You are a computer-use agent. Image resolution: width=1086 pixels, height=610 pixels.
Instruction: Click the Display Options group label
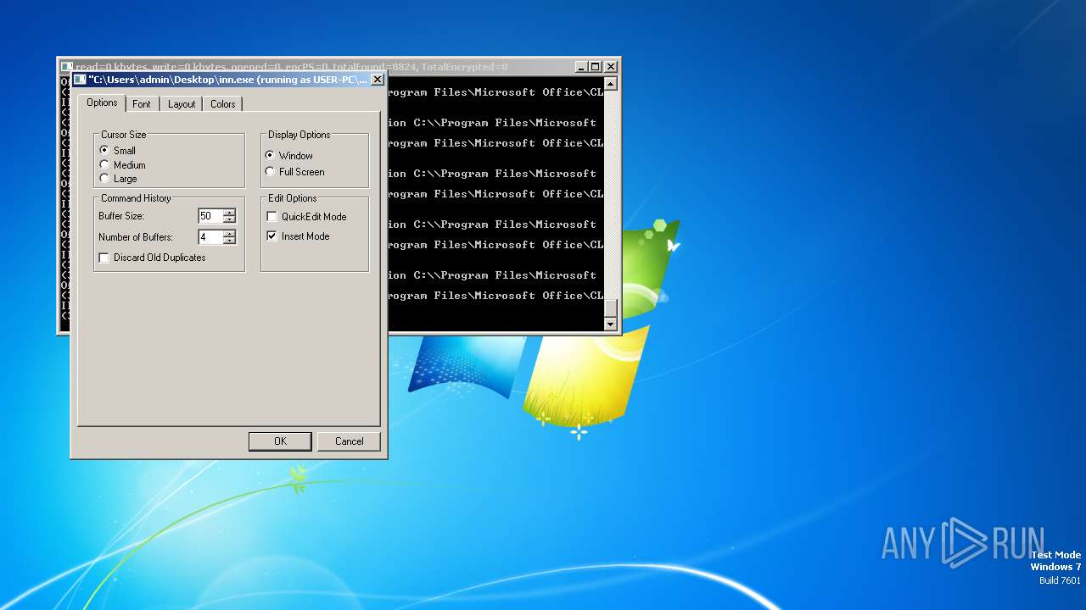299,135
